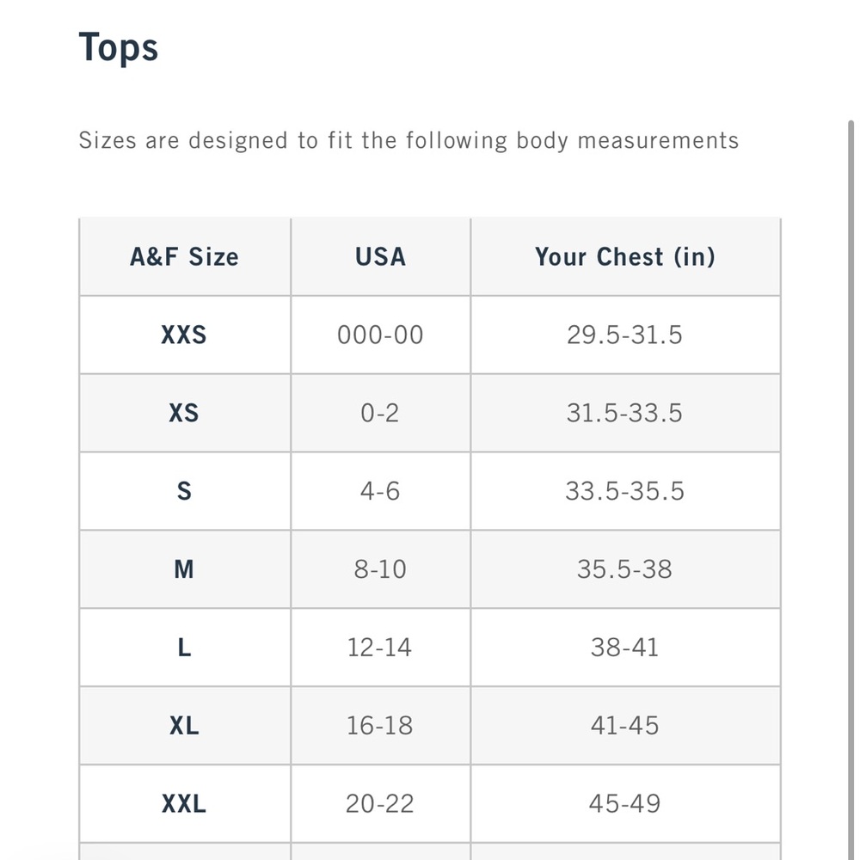
Task: Click the 33.5-35.5 chest measurement cell
Action: coord(624,491)
